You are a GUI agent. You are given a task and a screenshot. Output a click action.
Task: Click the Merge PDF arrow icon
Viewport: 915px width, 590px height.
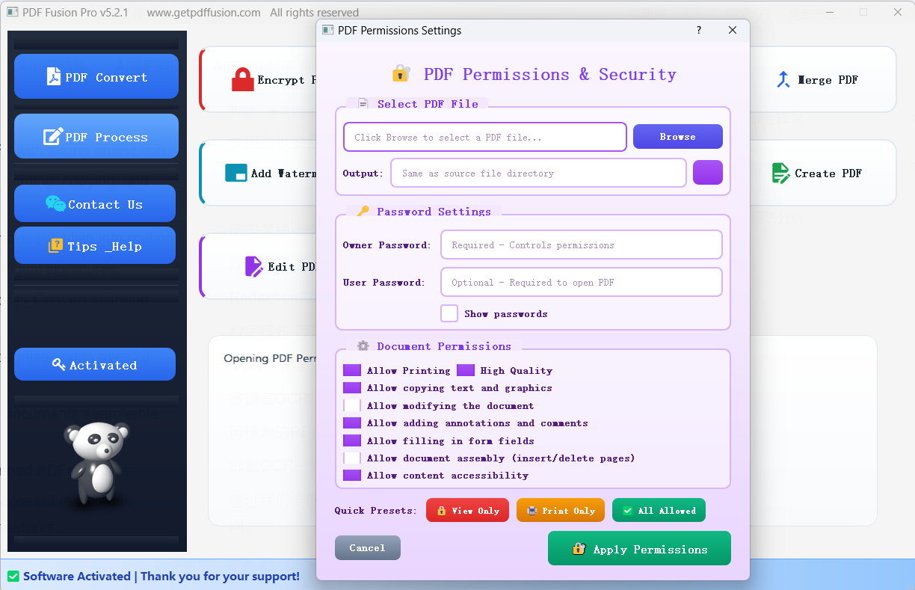click(x=783, y=80)
